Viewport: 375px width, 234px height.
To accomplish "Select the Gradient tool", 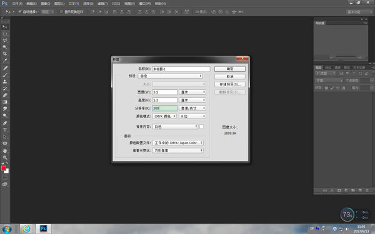I will pyautogui.click(x=5, y=102).
